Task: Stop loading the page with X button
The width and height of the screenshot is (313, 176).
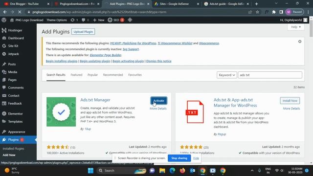Action: [20, 12]
